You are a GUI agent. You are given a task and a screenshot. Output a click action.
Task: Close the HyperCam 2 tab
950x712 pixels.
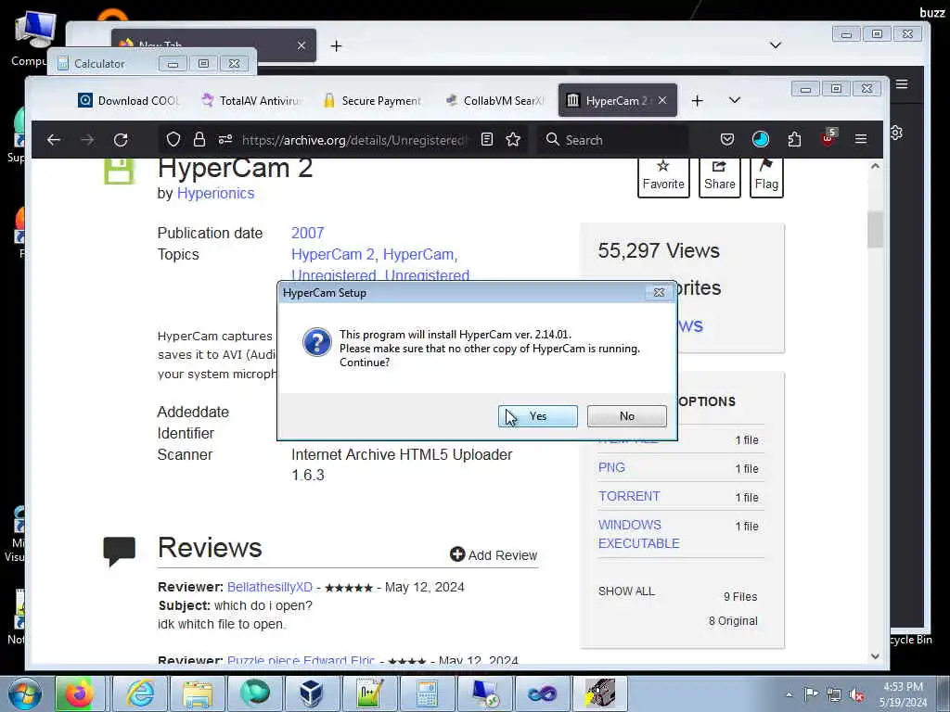(662, 100)
